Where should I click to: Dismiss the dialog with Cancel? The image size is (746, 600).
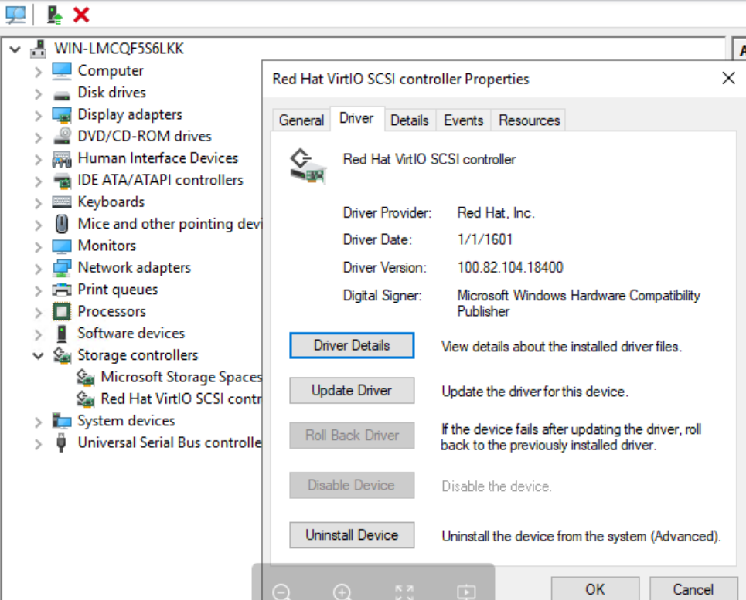pos(693,589)
